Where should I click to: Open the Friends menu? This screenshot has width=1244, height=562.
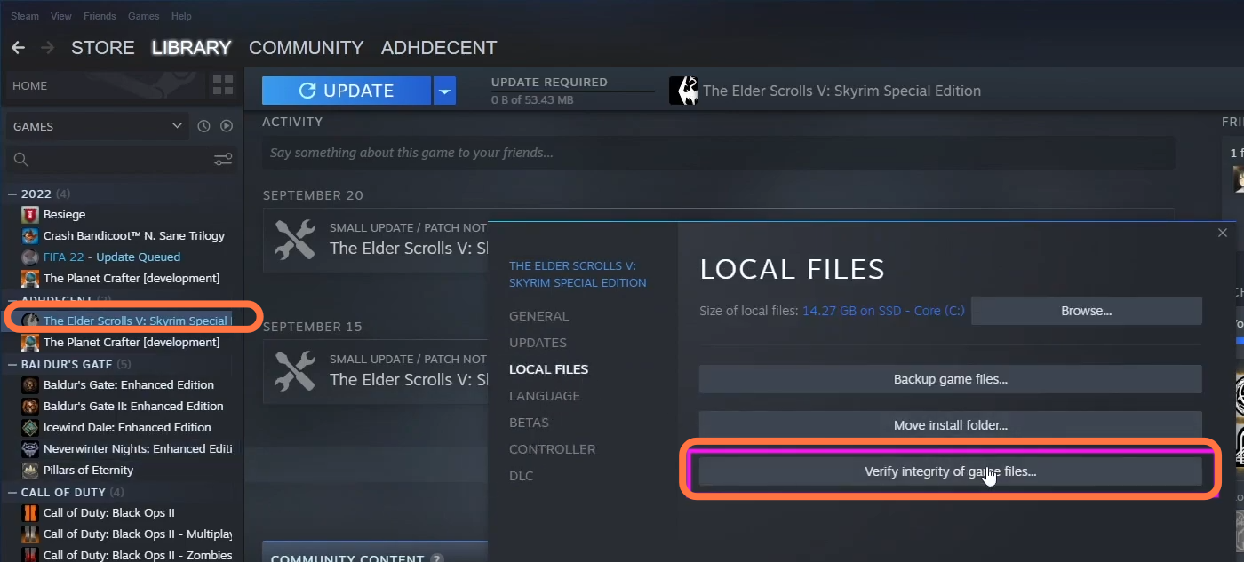tap(100, 16)
